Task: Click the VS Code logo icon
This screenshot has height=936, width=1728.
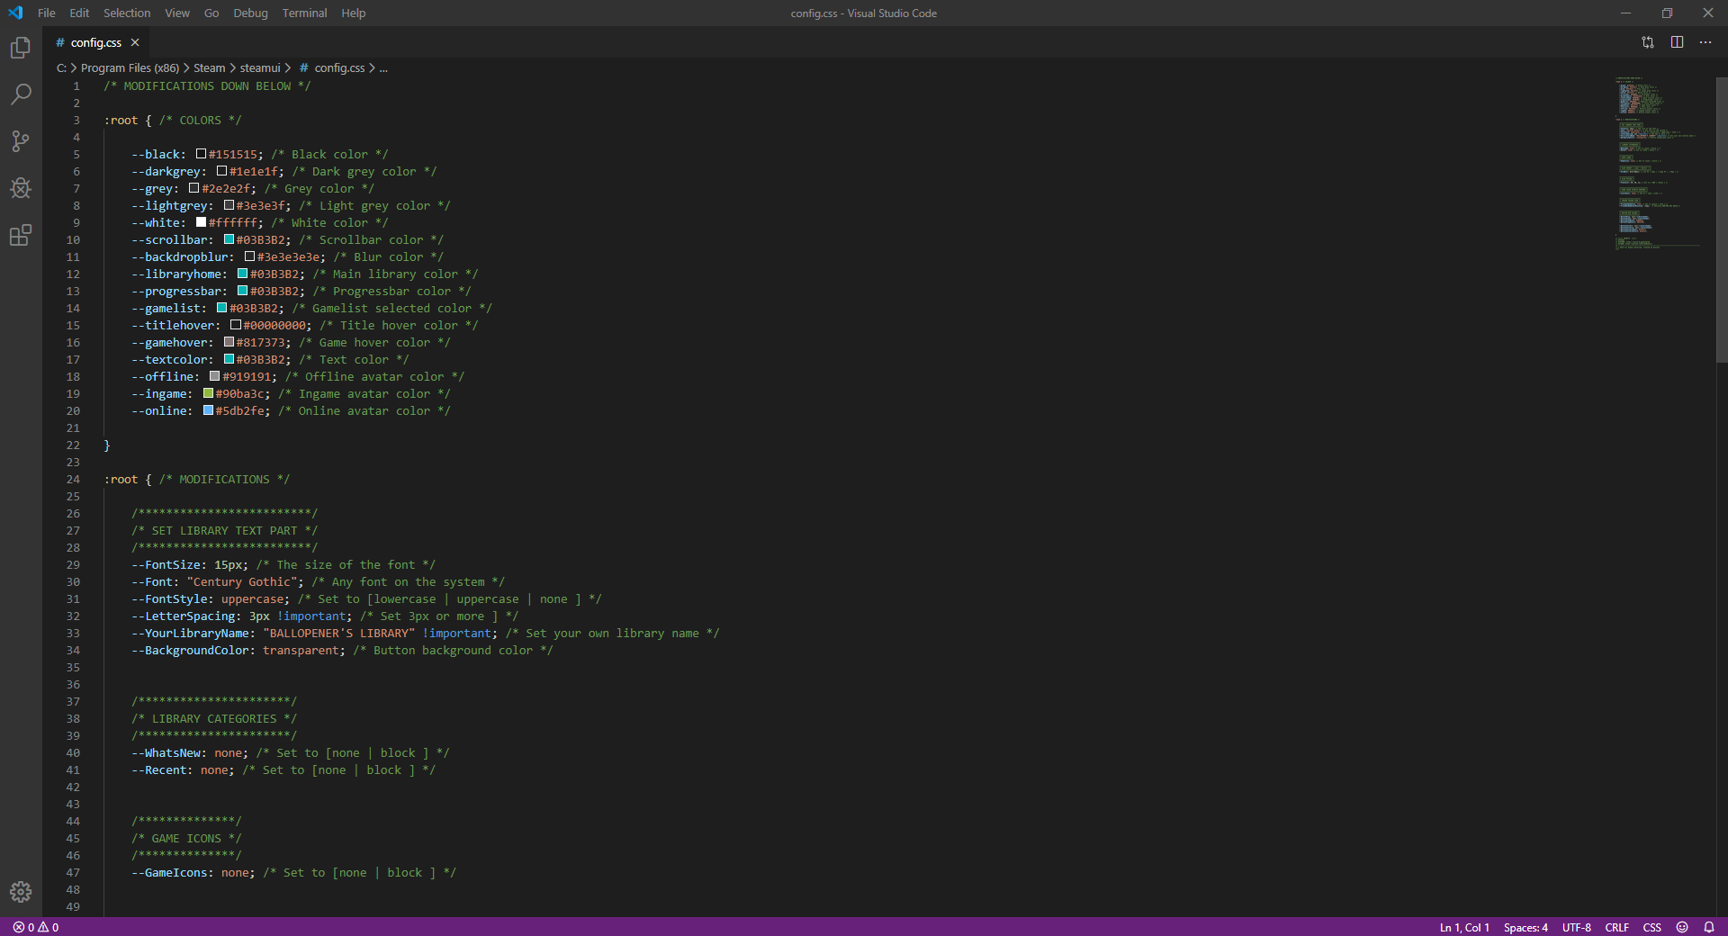Action: 15,13
